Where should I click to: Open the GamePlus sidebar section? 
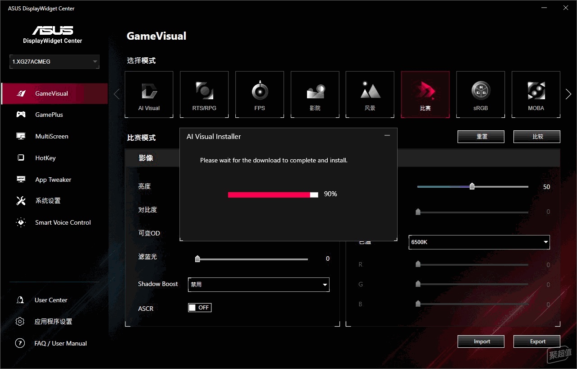(49, 115)
